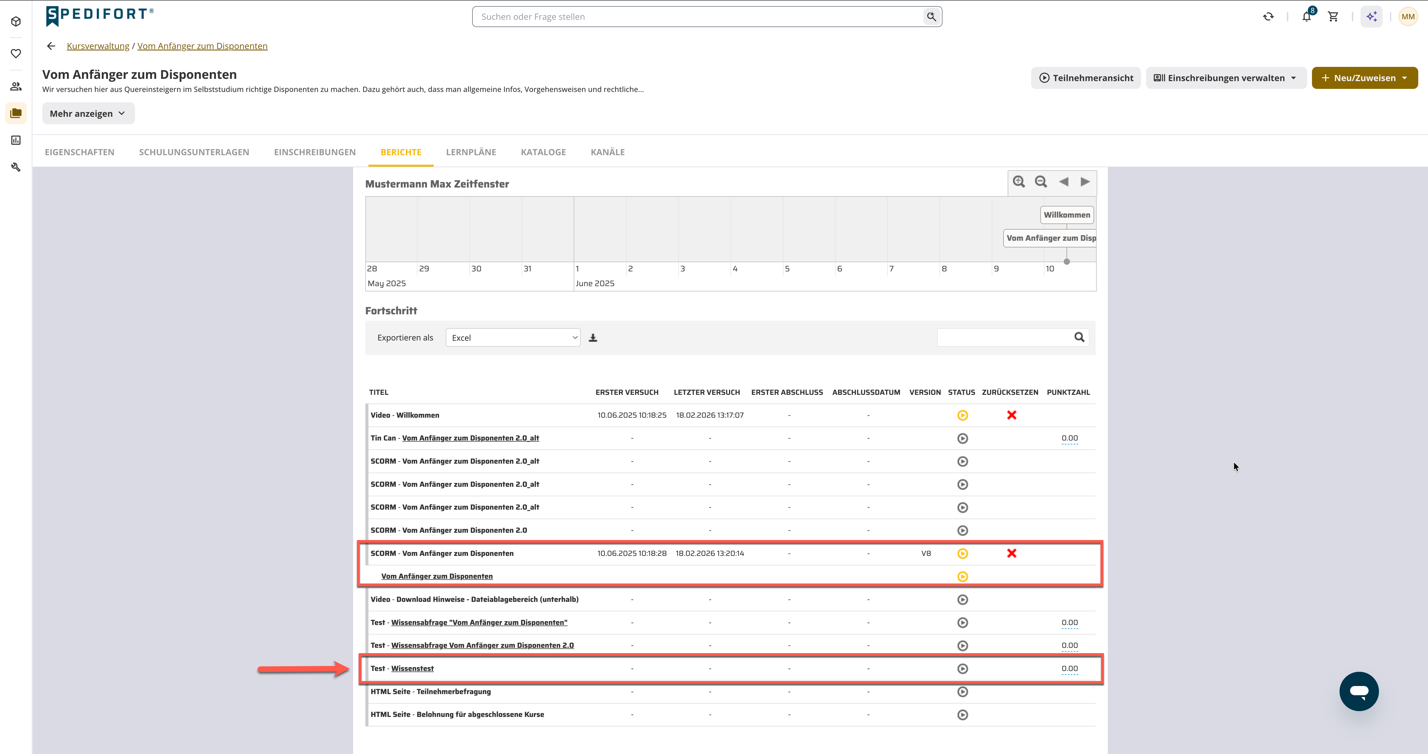This screenshot has height=754, width=1428.
Task: Click the timeline zoom-in magnifier icon
Action: tap(1019, 182)
